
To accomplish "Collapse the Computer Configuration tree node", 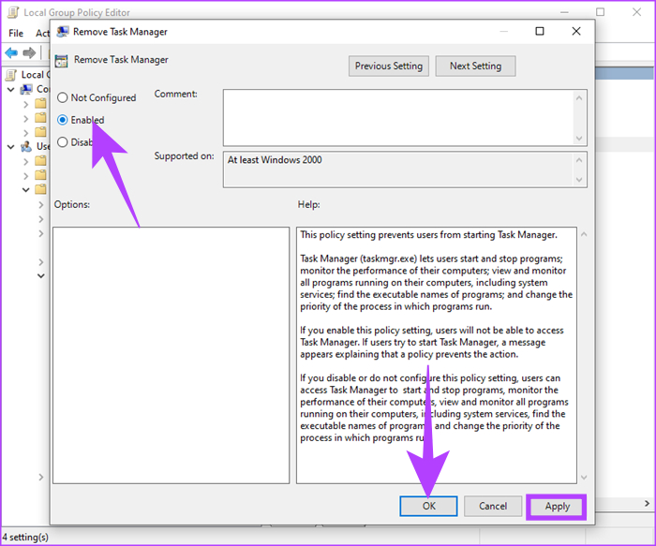I will (x=11, y=90).
